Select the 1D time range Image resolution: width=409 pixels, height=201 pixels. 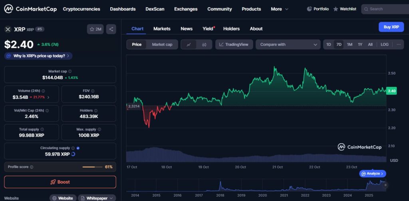[328, 45]
